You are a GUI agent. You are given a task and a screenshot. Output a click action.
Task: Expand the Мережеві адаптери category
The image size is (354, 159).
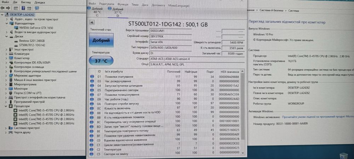(6, 76)
